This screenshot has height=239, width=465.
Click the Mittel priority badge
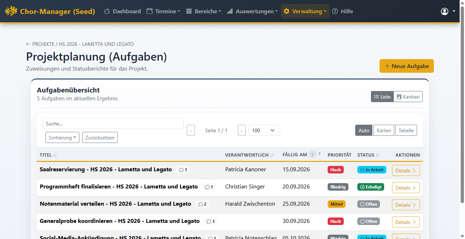click(x=337, y=204)
